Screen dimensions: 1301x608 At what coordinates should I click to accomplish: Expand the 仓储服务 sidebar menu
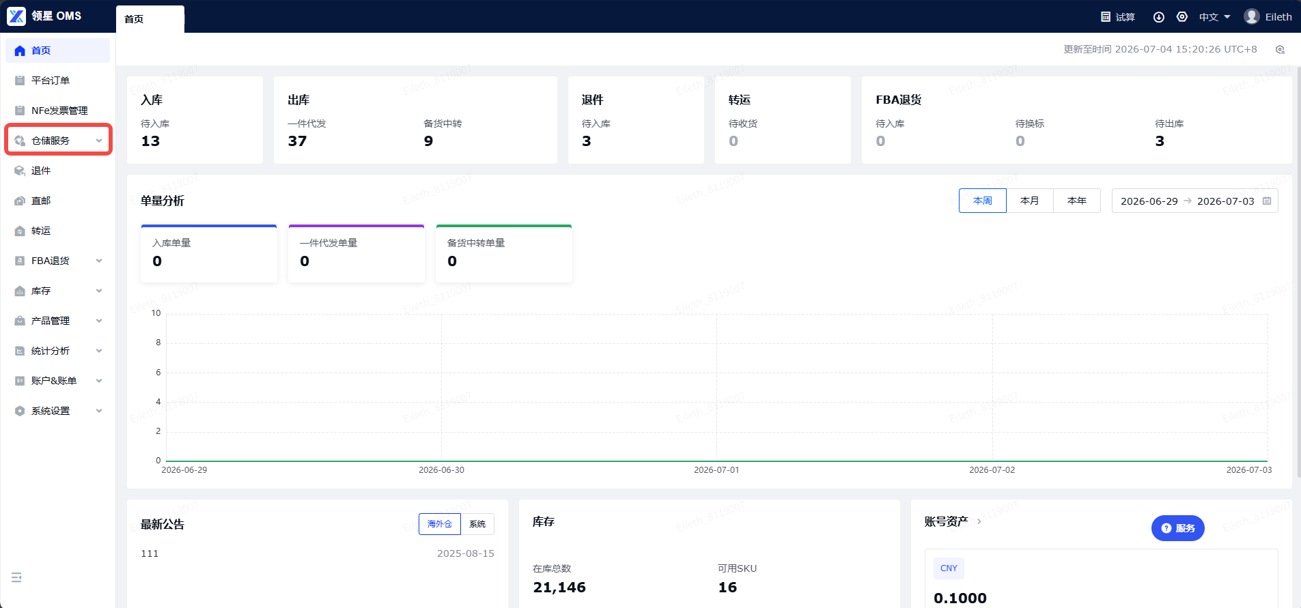pos(58,141)
